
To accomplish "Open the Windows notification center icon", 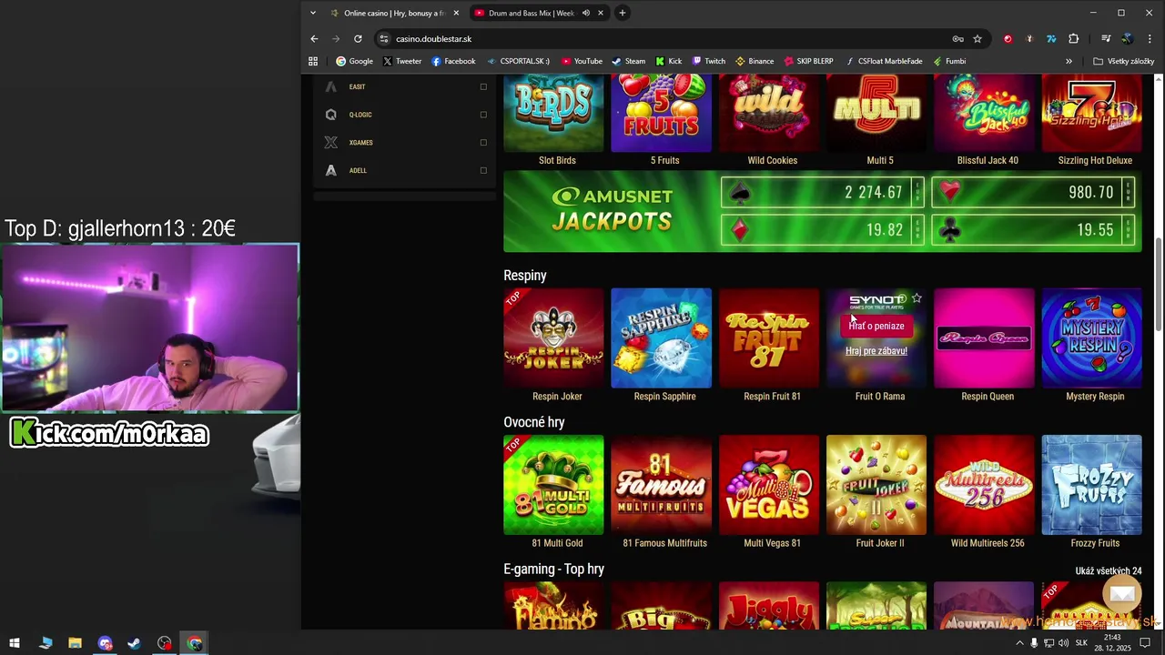I will tap(1146, 643).
